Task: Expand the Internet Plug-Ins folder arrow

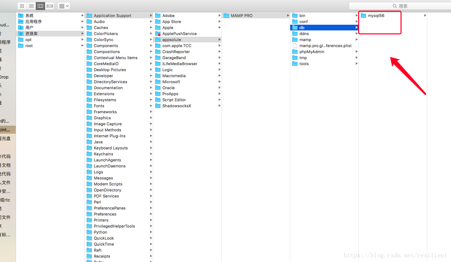Action: point(151,136)
